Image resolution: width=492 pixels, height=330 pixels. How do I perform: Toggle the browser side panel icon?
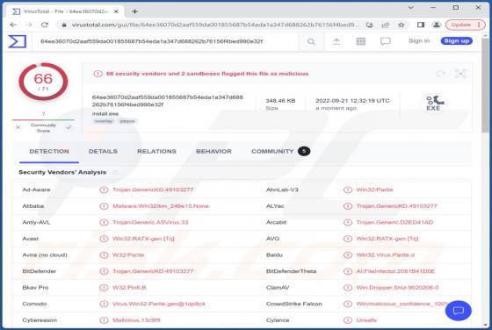point(421,25)
